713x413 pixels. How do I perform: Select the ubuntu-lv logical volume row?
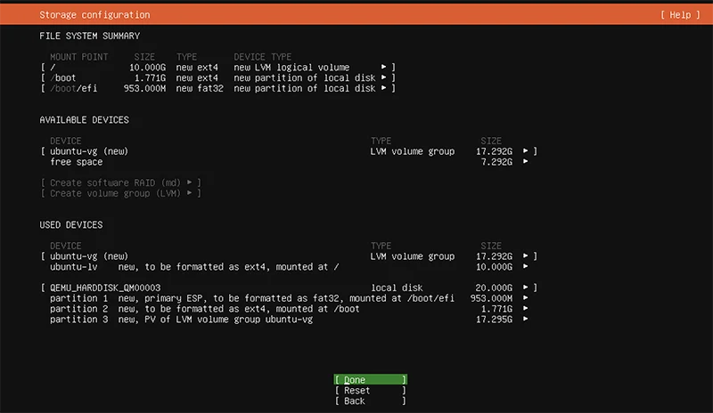(289, 267)
